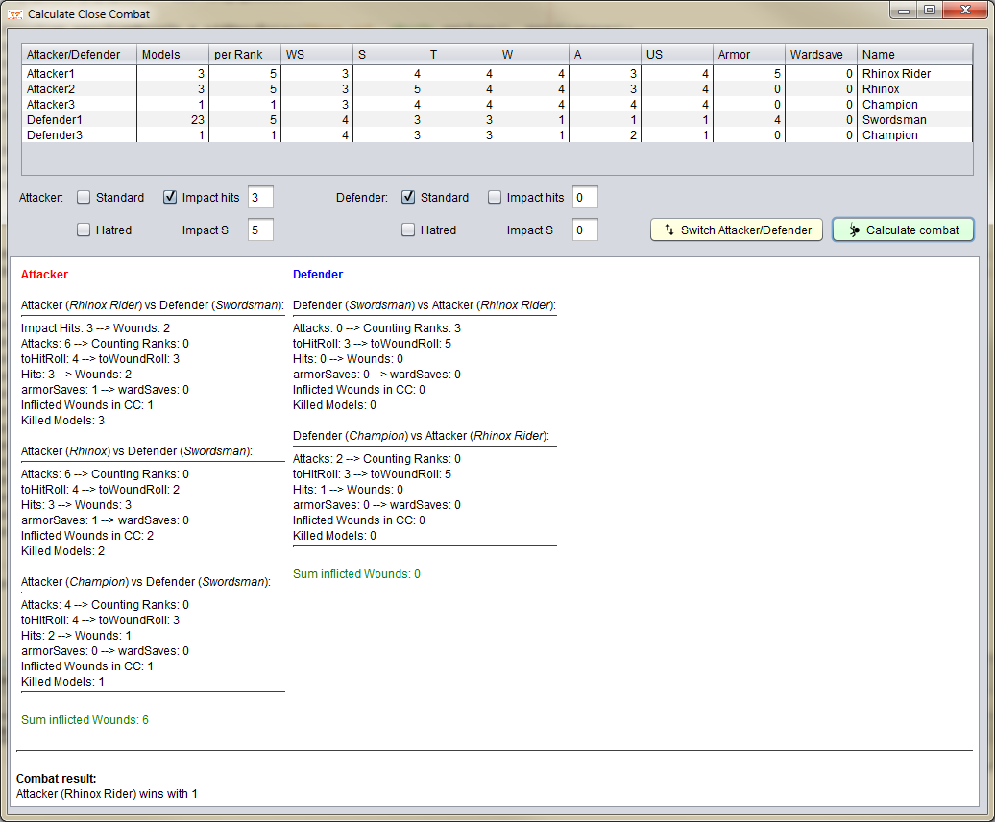The image size is (995, 822).
Task: Toggle the Attacker Hatred checkbox
Action: point(85,230)
